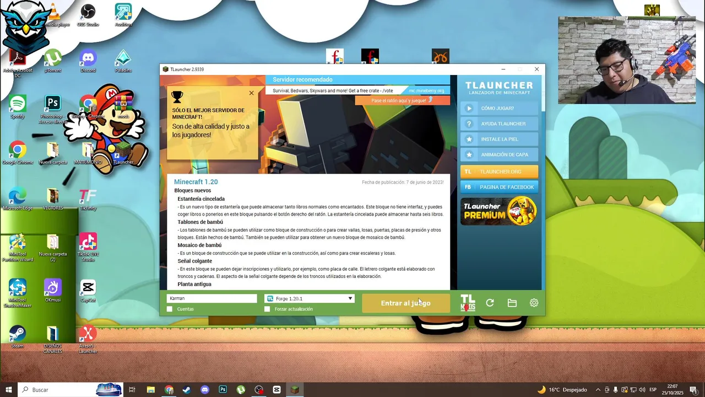
Task: Select Photoshop desktop shortcut
Action: [53, 110]
